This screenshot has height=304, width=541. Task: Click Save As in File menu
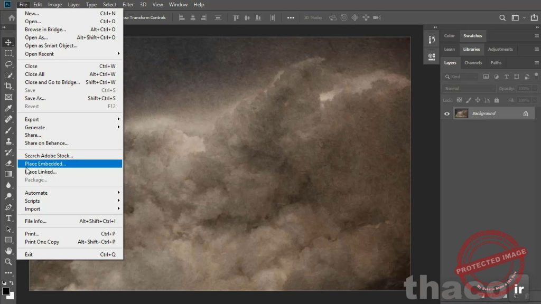click(35, 98)
